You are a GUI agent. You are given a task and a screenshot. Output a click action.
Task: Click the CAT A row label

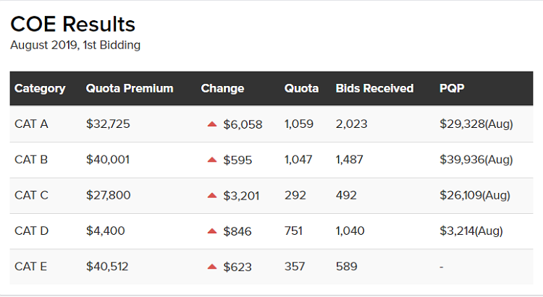pos(31,124)
